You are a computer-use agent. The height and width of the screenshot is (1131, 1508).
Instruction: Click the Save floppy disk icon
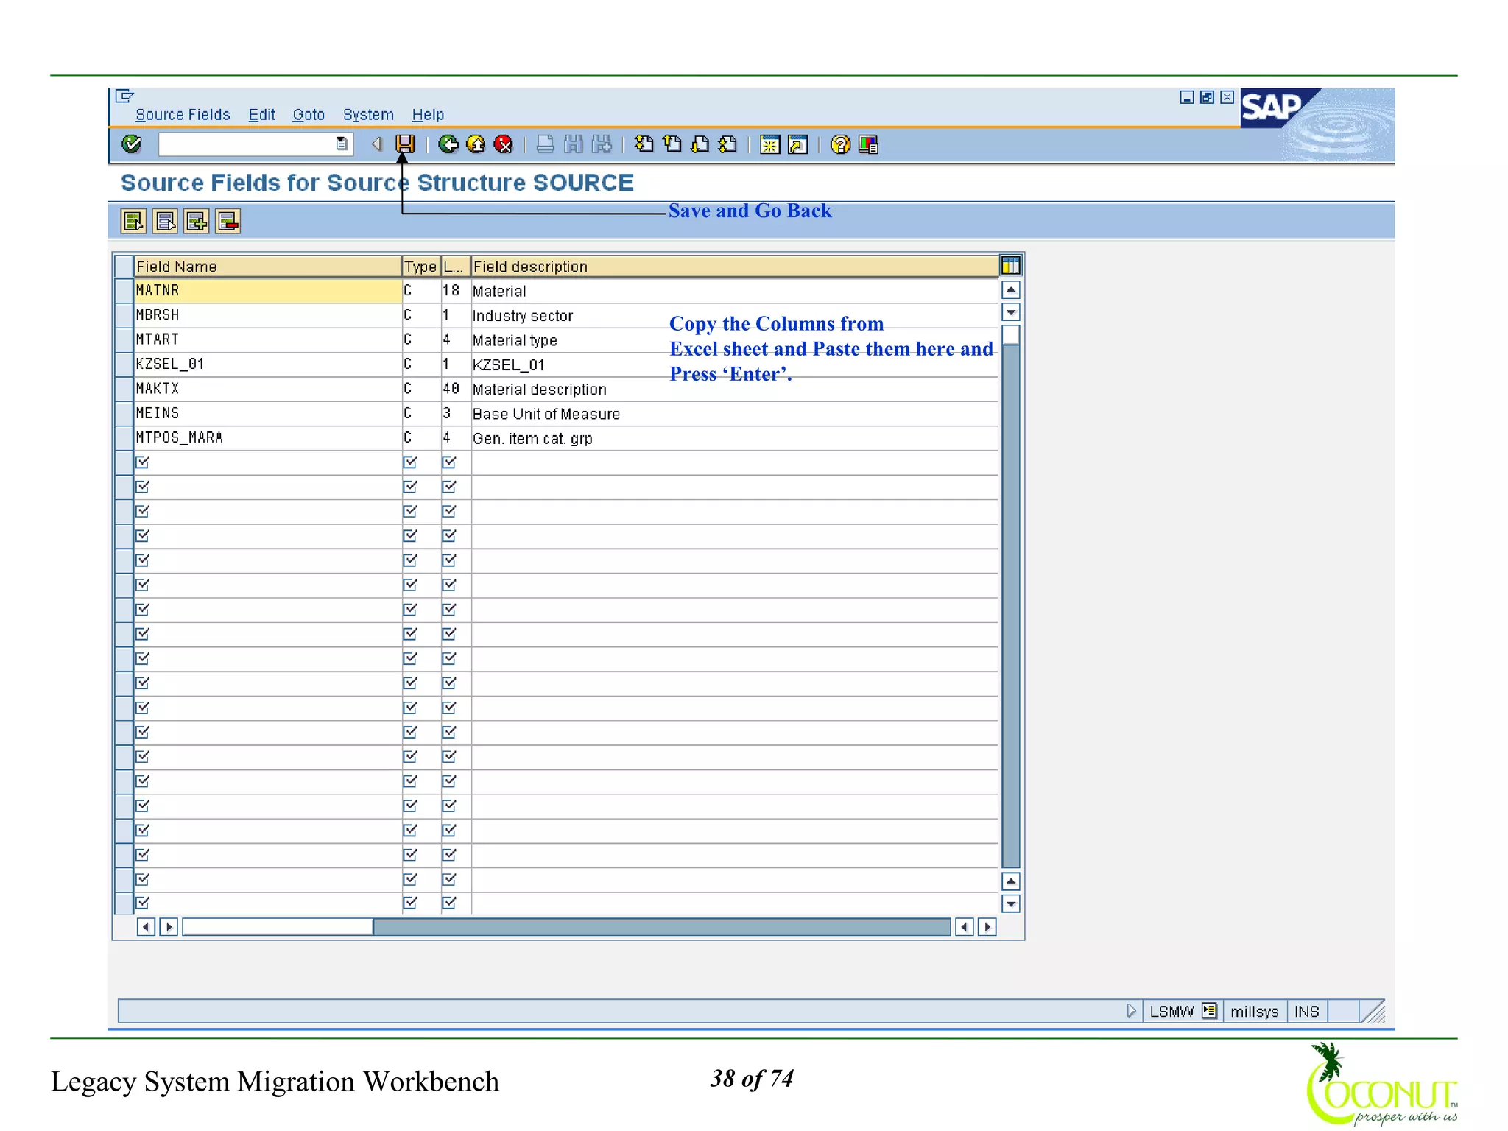[x=405, y=144]
